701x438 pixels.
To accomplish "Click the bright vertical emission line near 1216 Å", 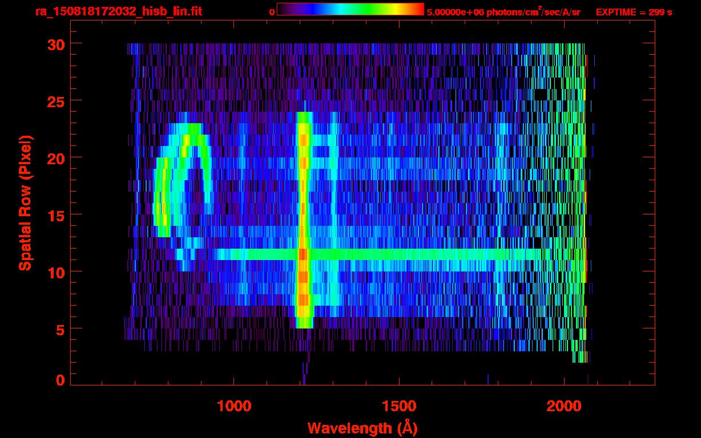I will pyautogui.click(x=304, y=220).
